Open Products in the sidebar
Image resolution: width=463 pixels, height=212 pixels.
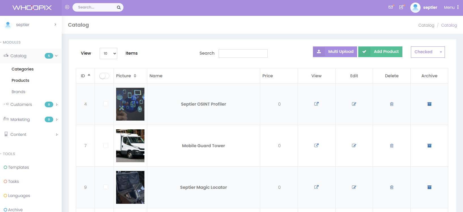tap(20, 80)
